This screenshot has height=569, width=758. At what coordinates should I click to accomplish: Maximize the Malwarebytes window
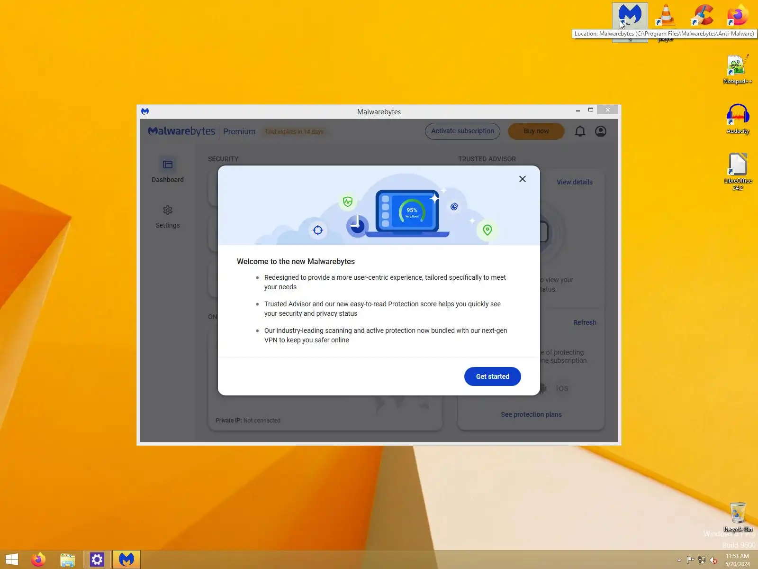coord(591,110)
